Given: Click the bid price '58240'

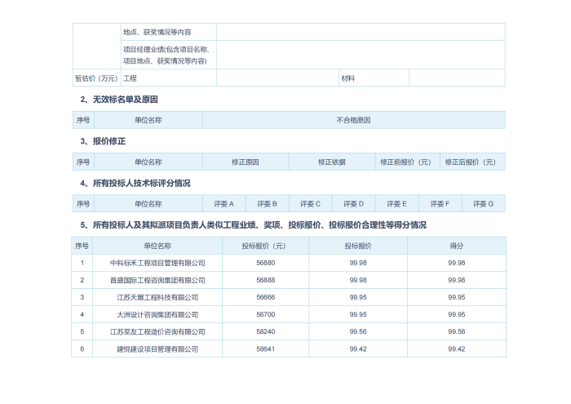Looking at the screenshot, I should (265, 331).
